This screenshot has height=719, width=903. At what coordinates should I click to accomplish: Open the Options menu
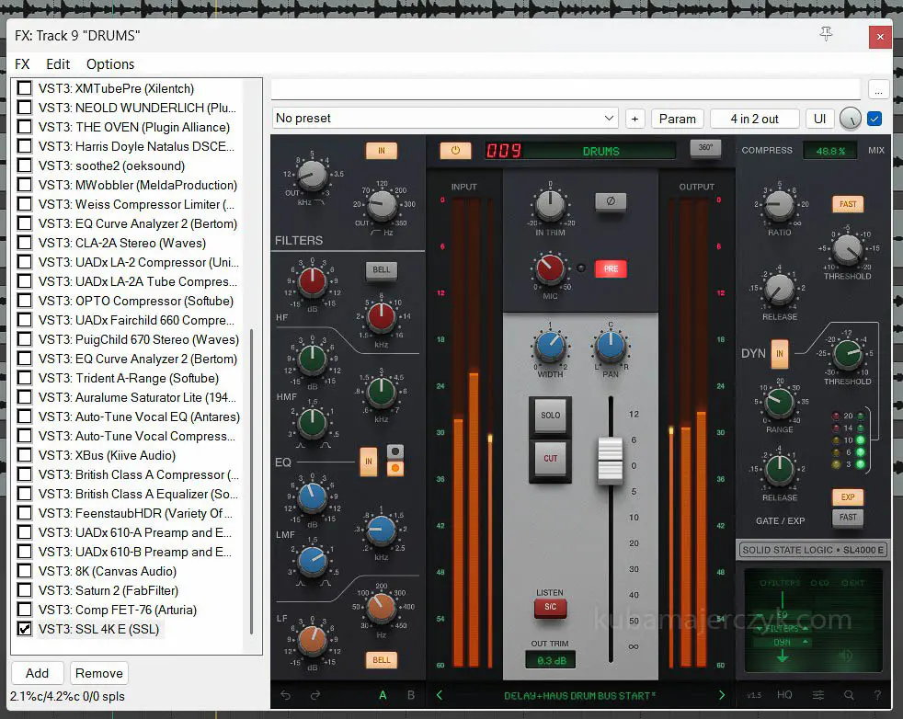110,64
